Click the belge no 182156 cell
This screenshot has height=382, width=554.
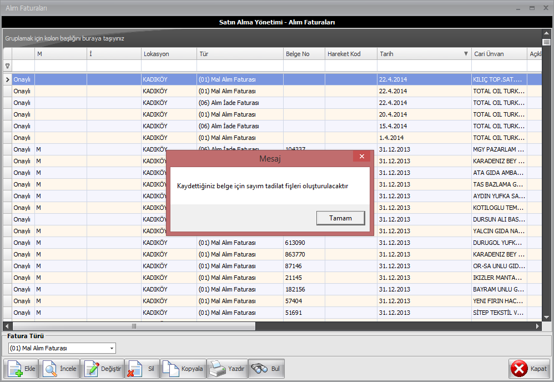304,289
